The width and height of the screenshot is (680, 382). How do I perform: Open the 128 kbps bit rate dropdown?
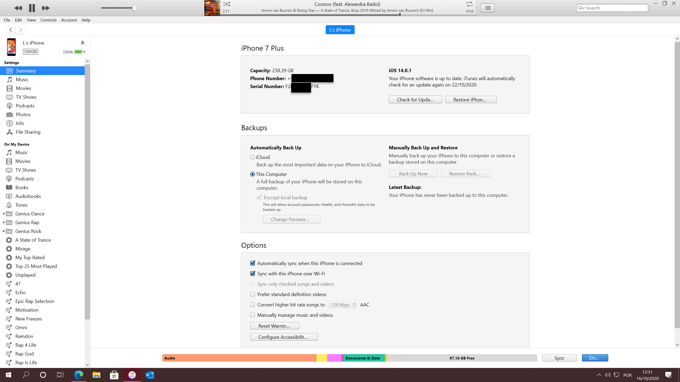tap(342, 305)
